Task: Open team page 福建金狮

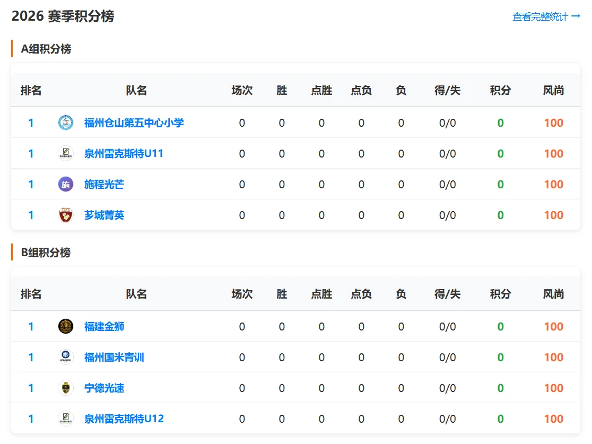Action: tap(104, 327)
